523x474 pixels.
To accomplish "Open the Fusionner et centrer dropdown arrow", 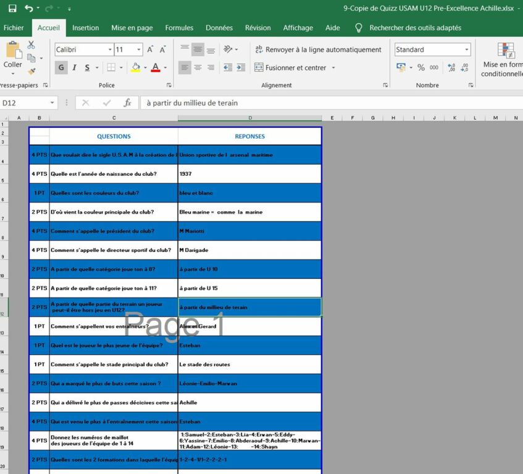I will pyautogui.click(x=333, y=68).
